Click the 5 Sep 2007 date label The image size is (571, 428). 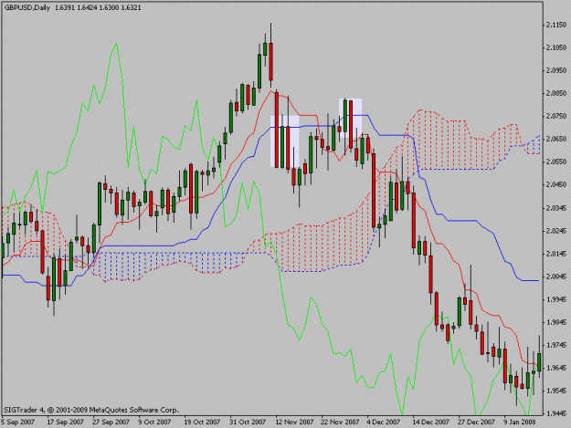18,423
